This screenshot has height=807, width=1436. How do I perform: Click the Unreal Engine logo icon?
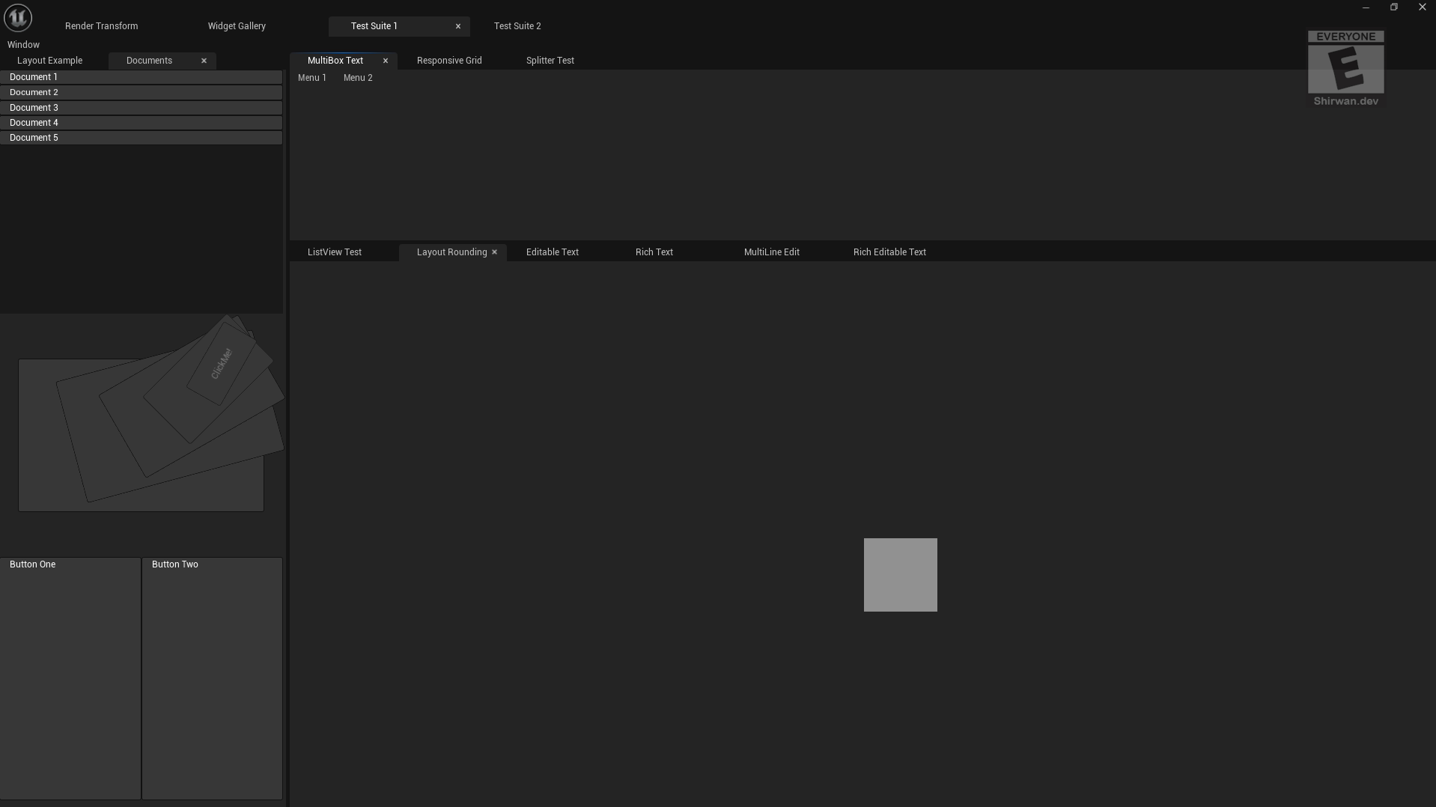pyautogui.click(x=18, y=17)
